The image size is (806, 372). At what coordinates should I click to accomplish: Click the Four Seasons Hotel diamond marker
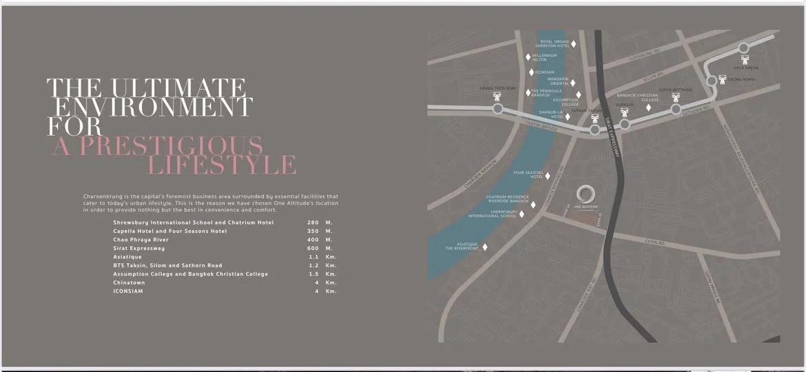click(x=548, y=176)
